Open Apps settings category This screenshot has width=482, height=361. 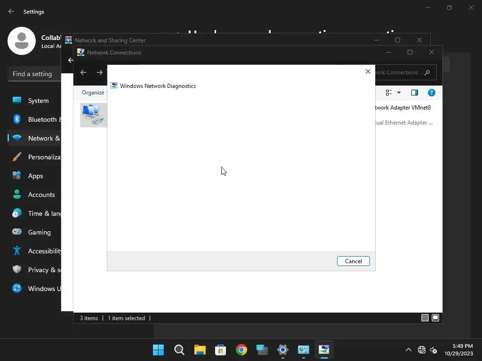tap(34, 176)
